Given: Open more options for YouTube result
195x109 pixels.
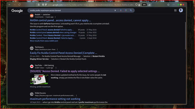Looking at the screenshot, I should tap(56, 68).
